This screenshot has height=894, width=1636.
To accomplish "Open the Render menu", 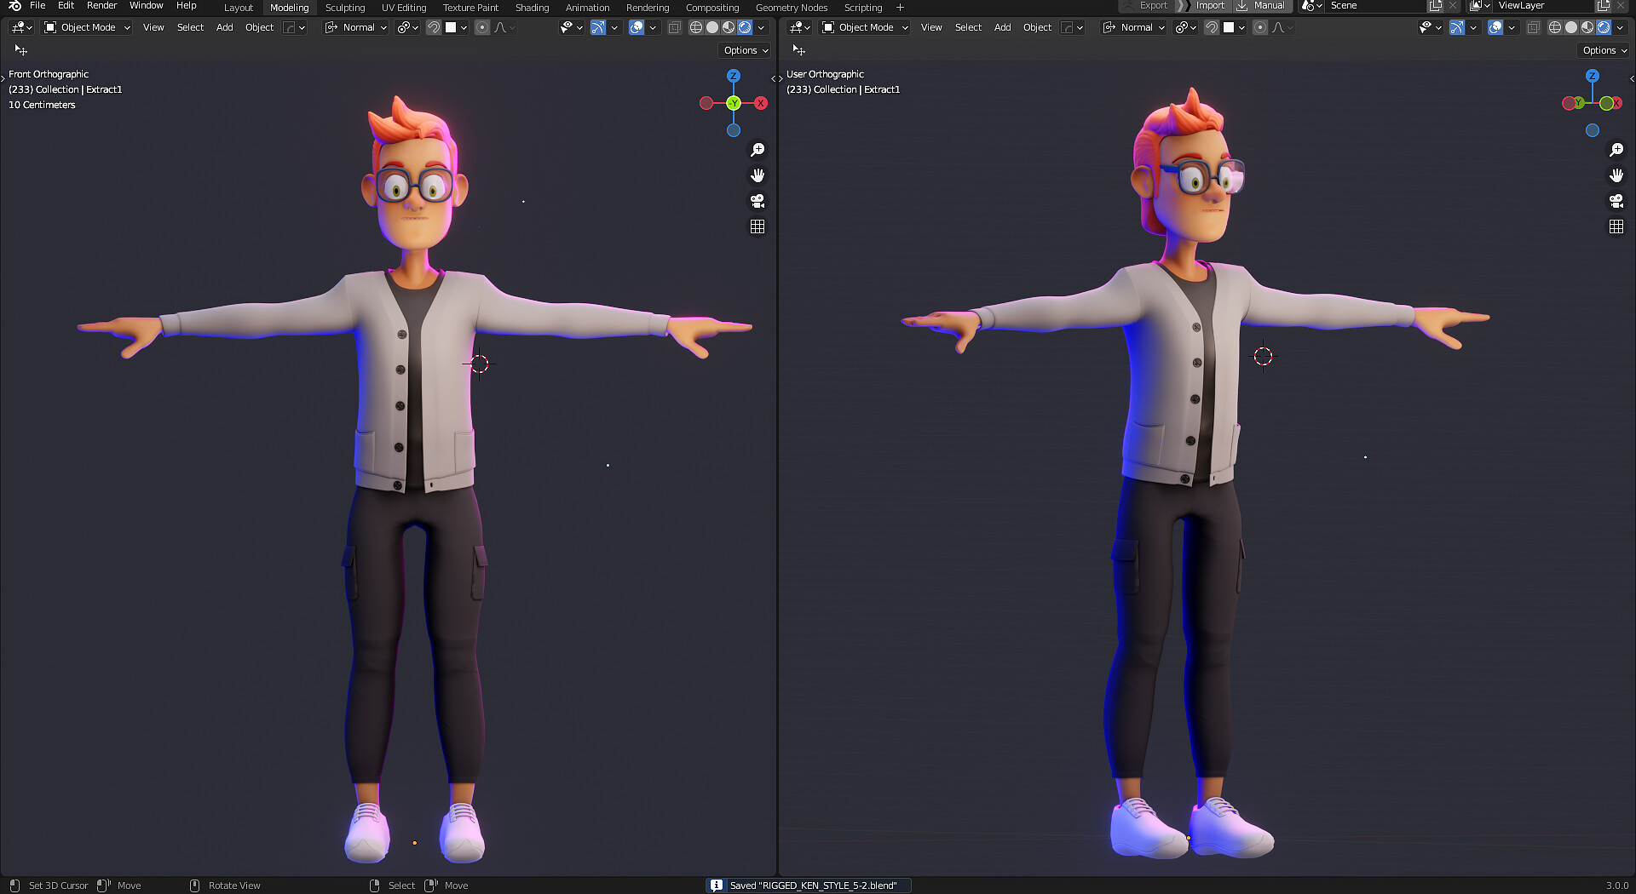I will click(x=101, y=5).
